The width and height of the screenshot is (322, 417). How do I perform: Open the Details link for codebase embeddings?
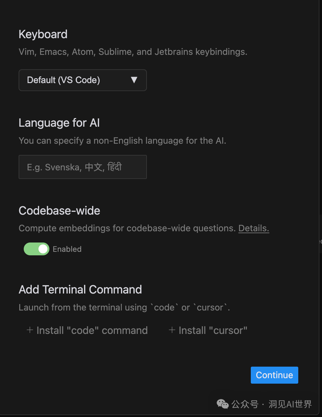click(x=253, y=228)
